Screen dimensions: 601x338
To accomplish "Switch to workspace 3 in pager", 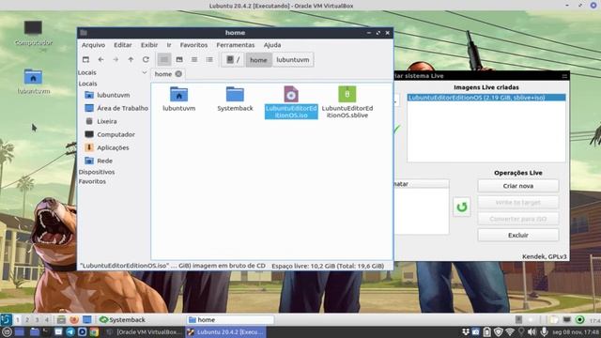I will click(37, 319).
